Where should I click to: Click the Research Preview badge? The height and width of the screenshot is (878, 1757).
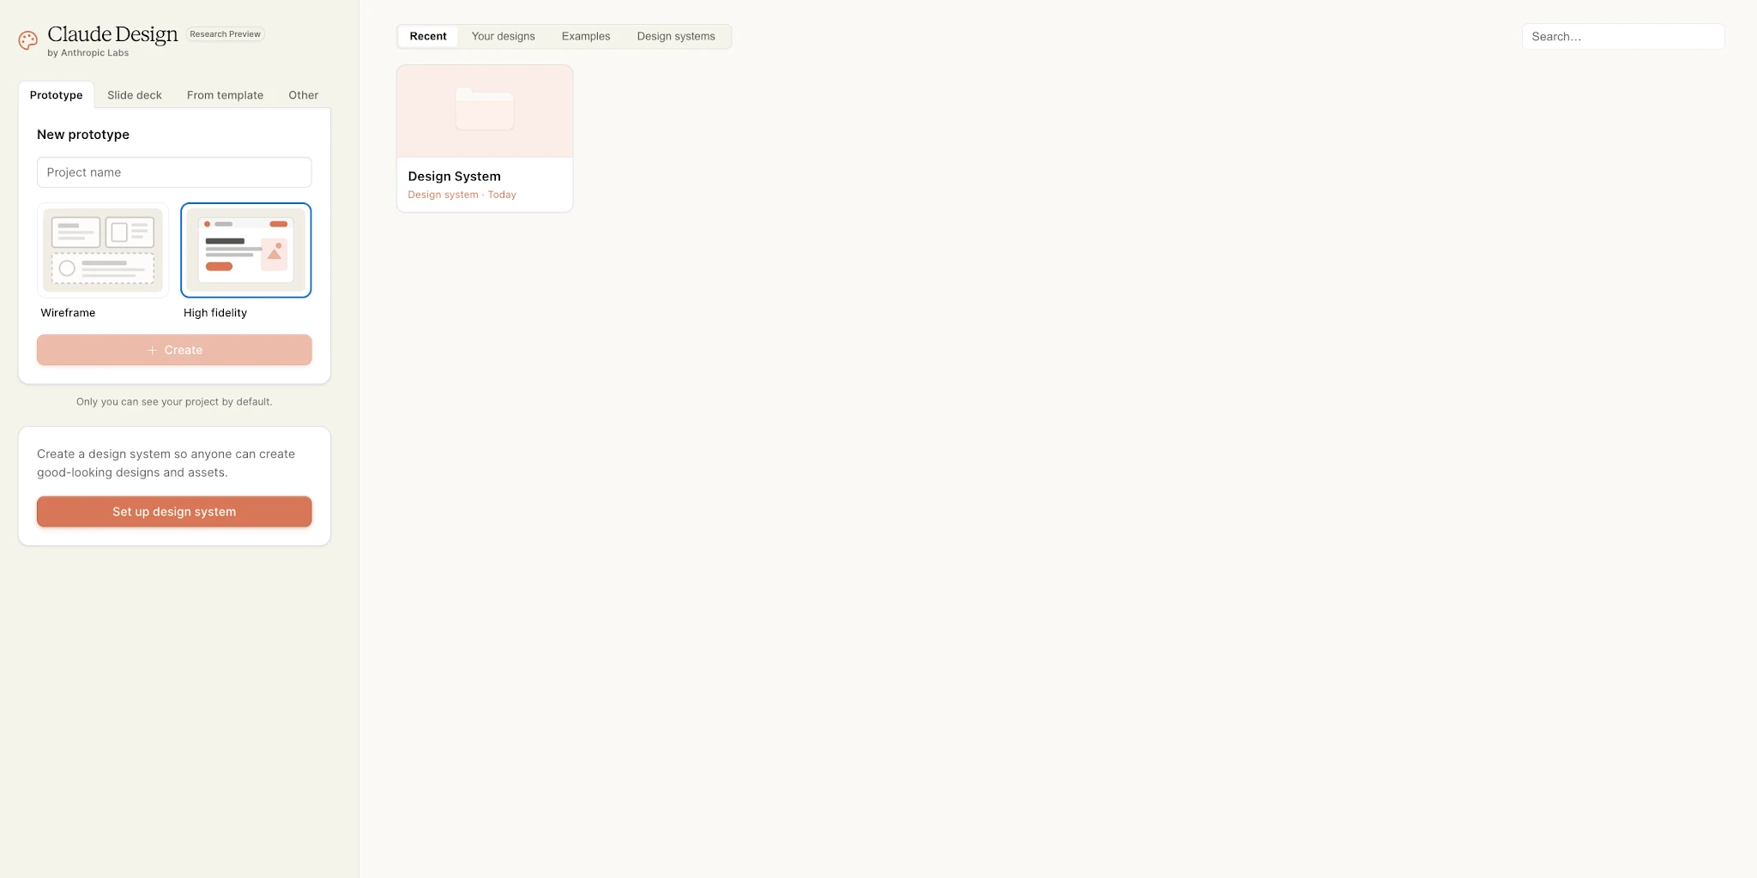[x=226, y=34]
